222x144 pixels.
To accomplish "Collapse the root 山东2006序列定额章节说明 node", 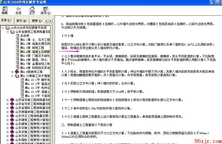I will click(x=3, y=28).
